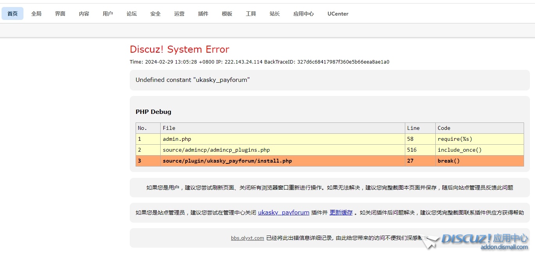Go to the 内容 tab
Screen dimensions: 535x257
[x=84, y=14]
